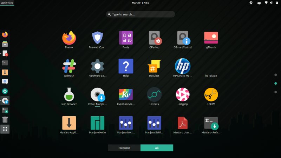Open the clock and calendar menu
Viewport: 281px width, 158px height.
click(x=140, y=3)
